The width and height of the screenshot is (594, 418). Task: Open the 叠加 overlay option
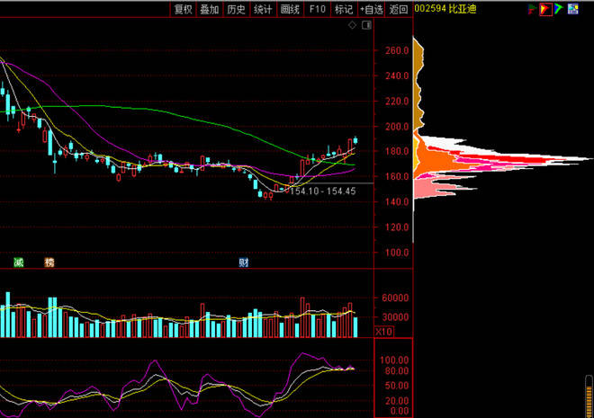click(x=210, y=9)
